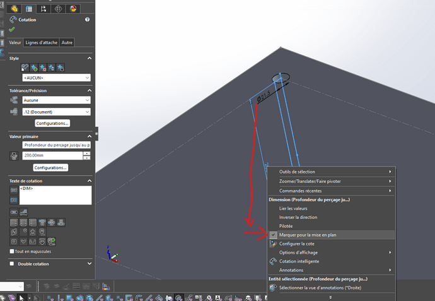Open the style <AUCUN> dropdown
Viewport: 435px width, 301px height.
click(56, 78)
